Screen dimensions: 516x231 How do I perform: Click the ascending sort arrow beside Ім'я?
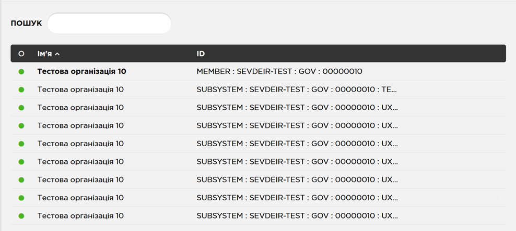pos(57,54)
